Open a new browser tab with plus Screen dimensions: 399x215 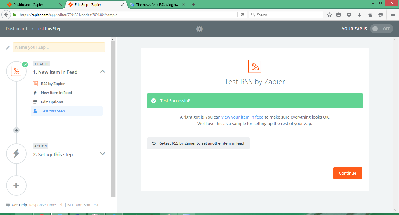point(194,5)
